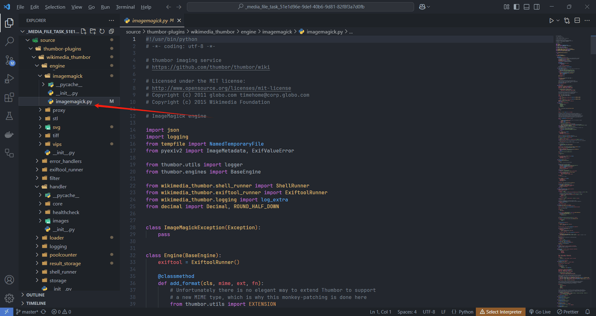
Task: Open the Testing panel
Action: click(x=9, y=116)
